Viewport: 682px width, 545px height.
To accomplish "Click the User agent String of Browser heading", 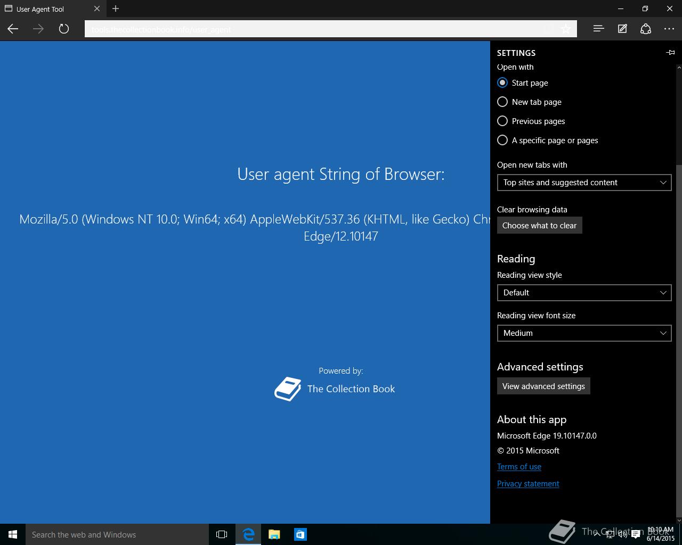I will 341,174.
